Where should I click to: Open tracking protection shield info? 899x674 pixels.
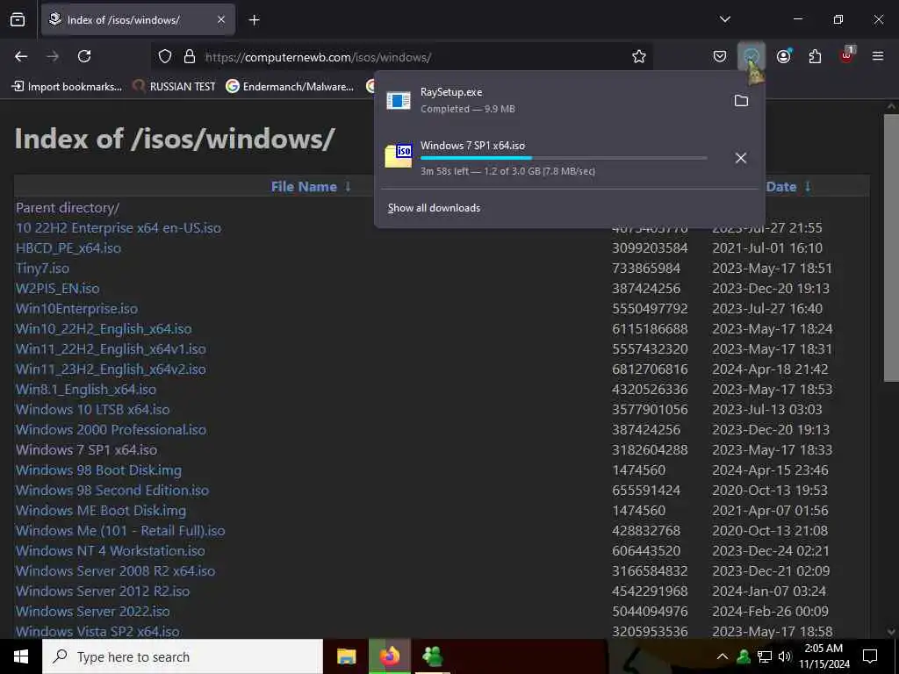click(165, 57)
